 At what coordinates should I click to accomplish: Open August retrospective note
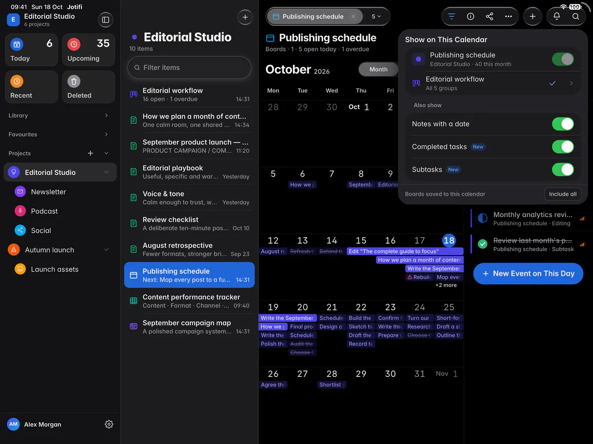[189, 249]
